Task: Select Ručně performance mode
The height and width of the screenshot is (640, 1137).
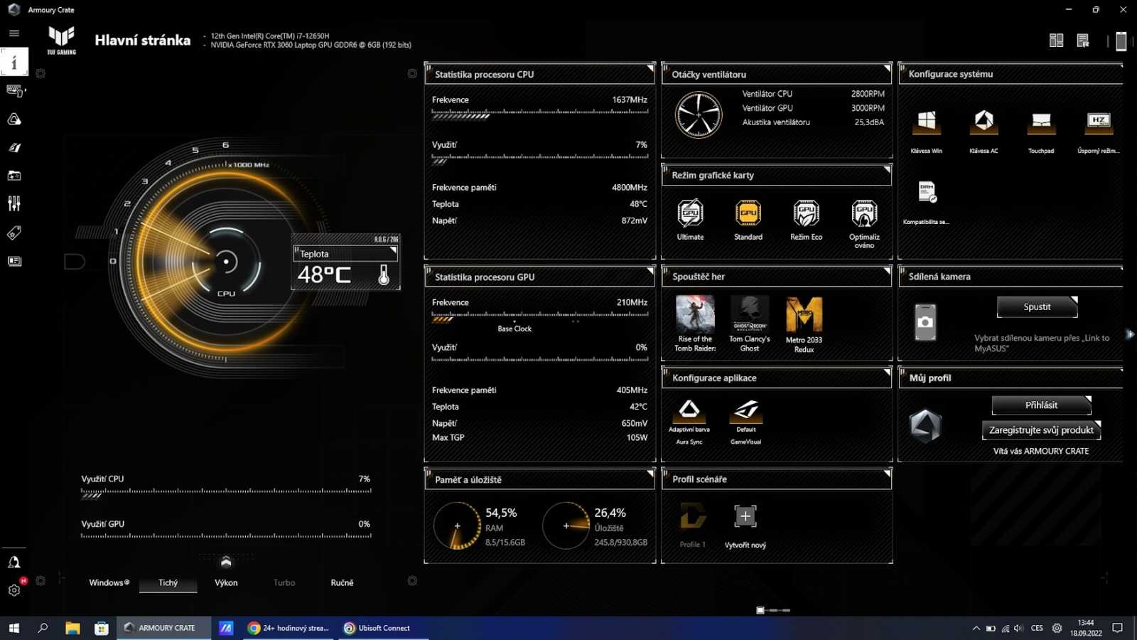Action: (342, 583)
